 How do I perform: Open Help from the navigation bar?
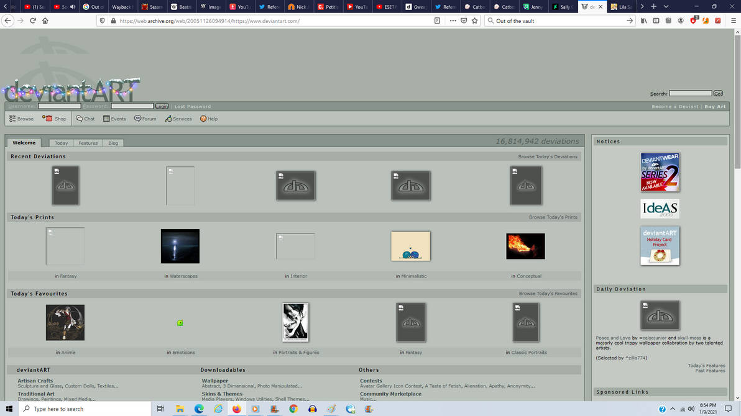[203, 119]
